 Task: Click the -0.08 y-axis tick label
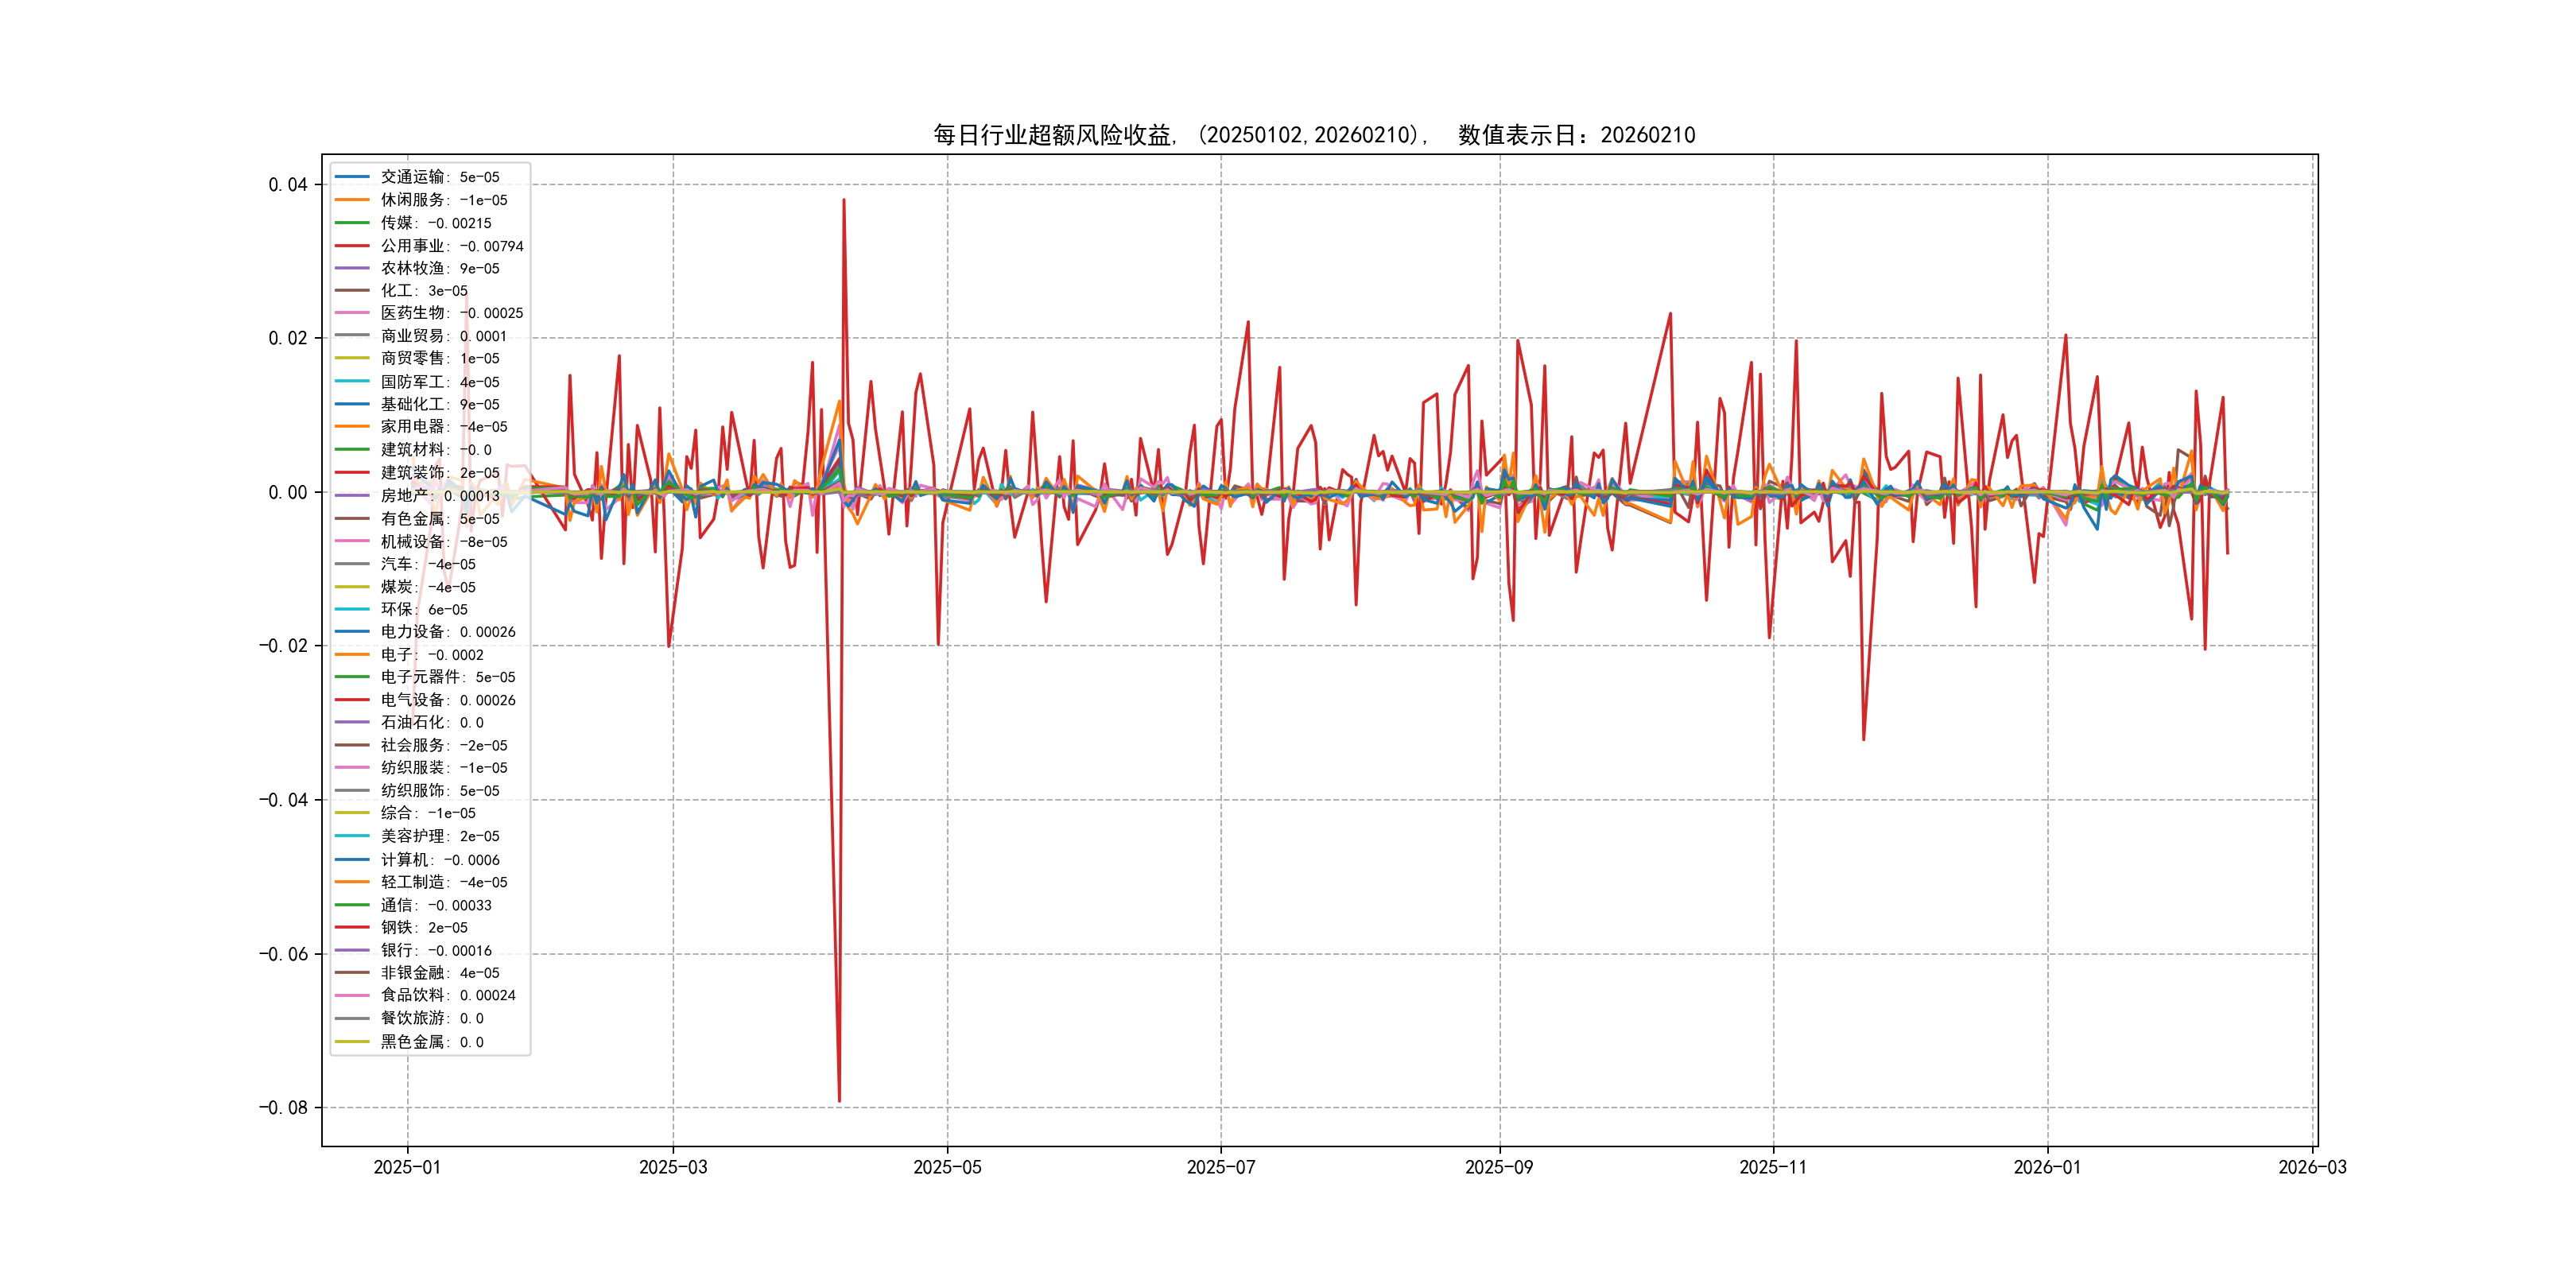[x=283, y=1108]
